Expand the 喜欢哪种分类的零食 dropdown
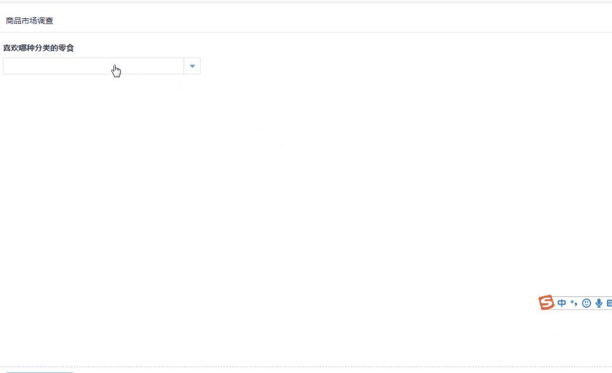Viewport: 612px width, 373px height. pos(192,66)
